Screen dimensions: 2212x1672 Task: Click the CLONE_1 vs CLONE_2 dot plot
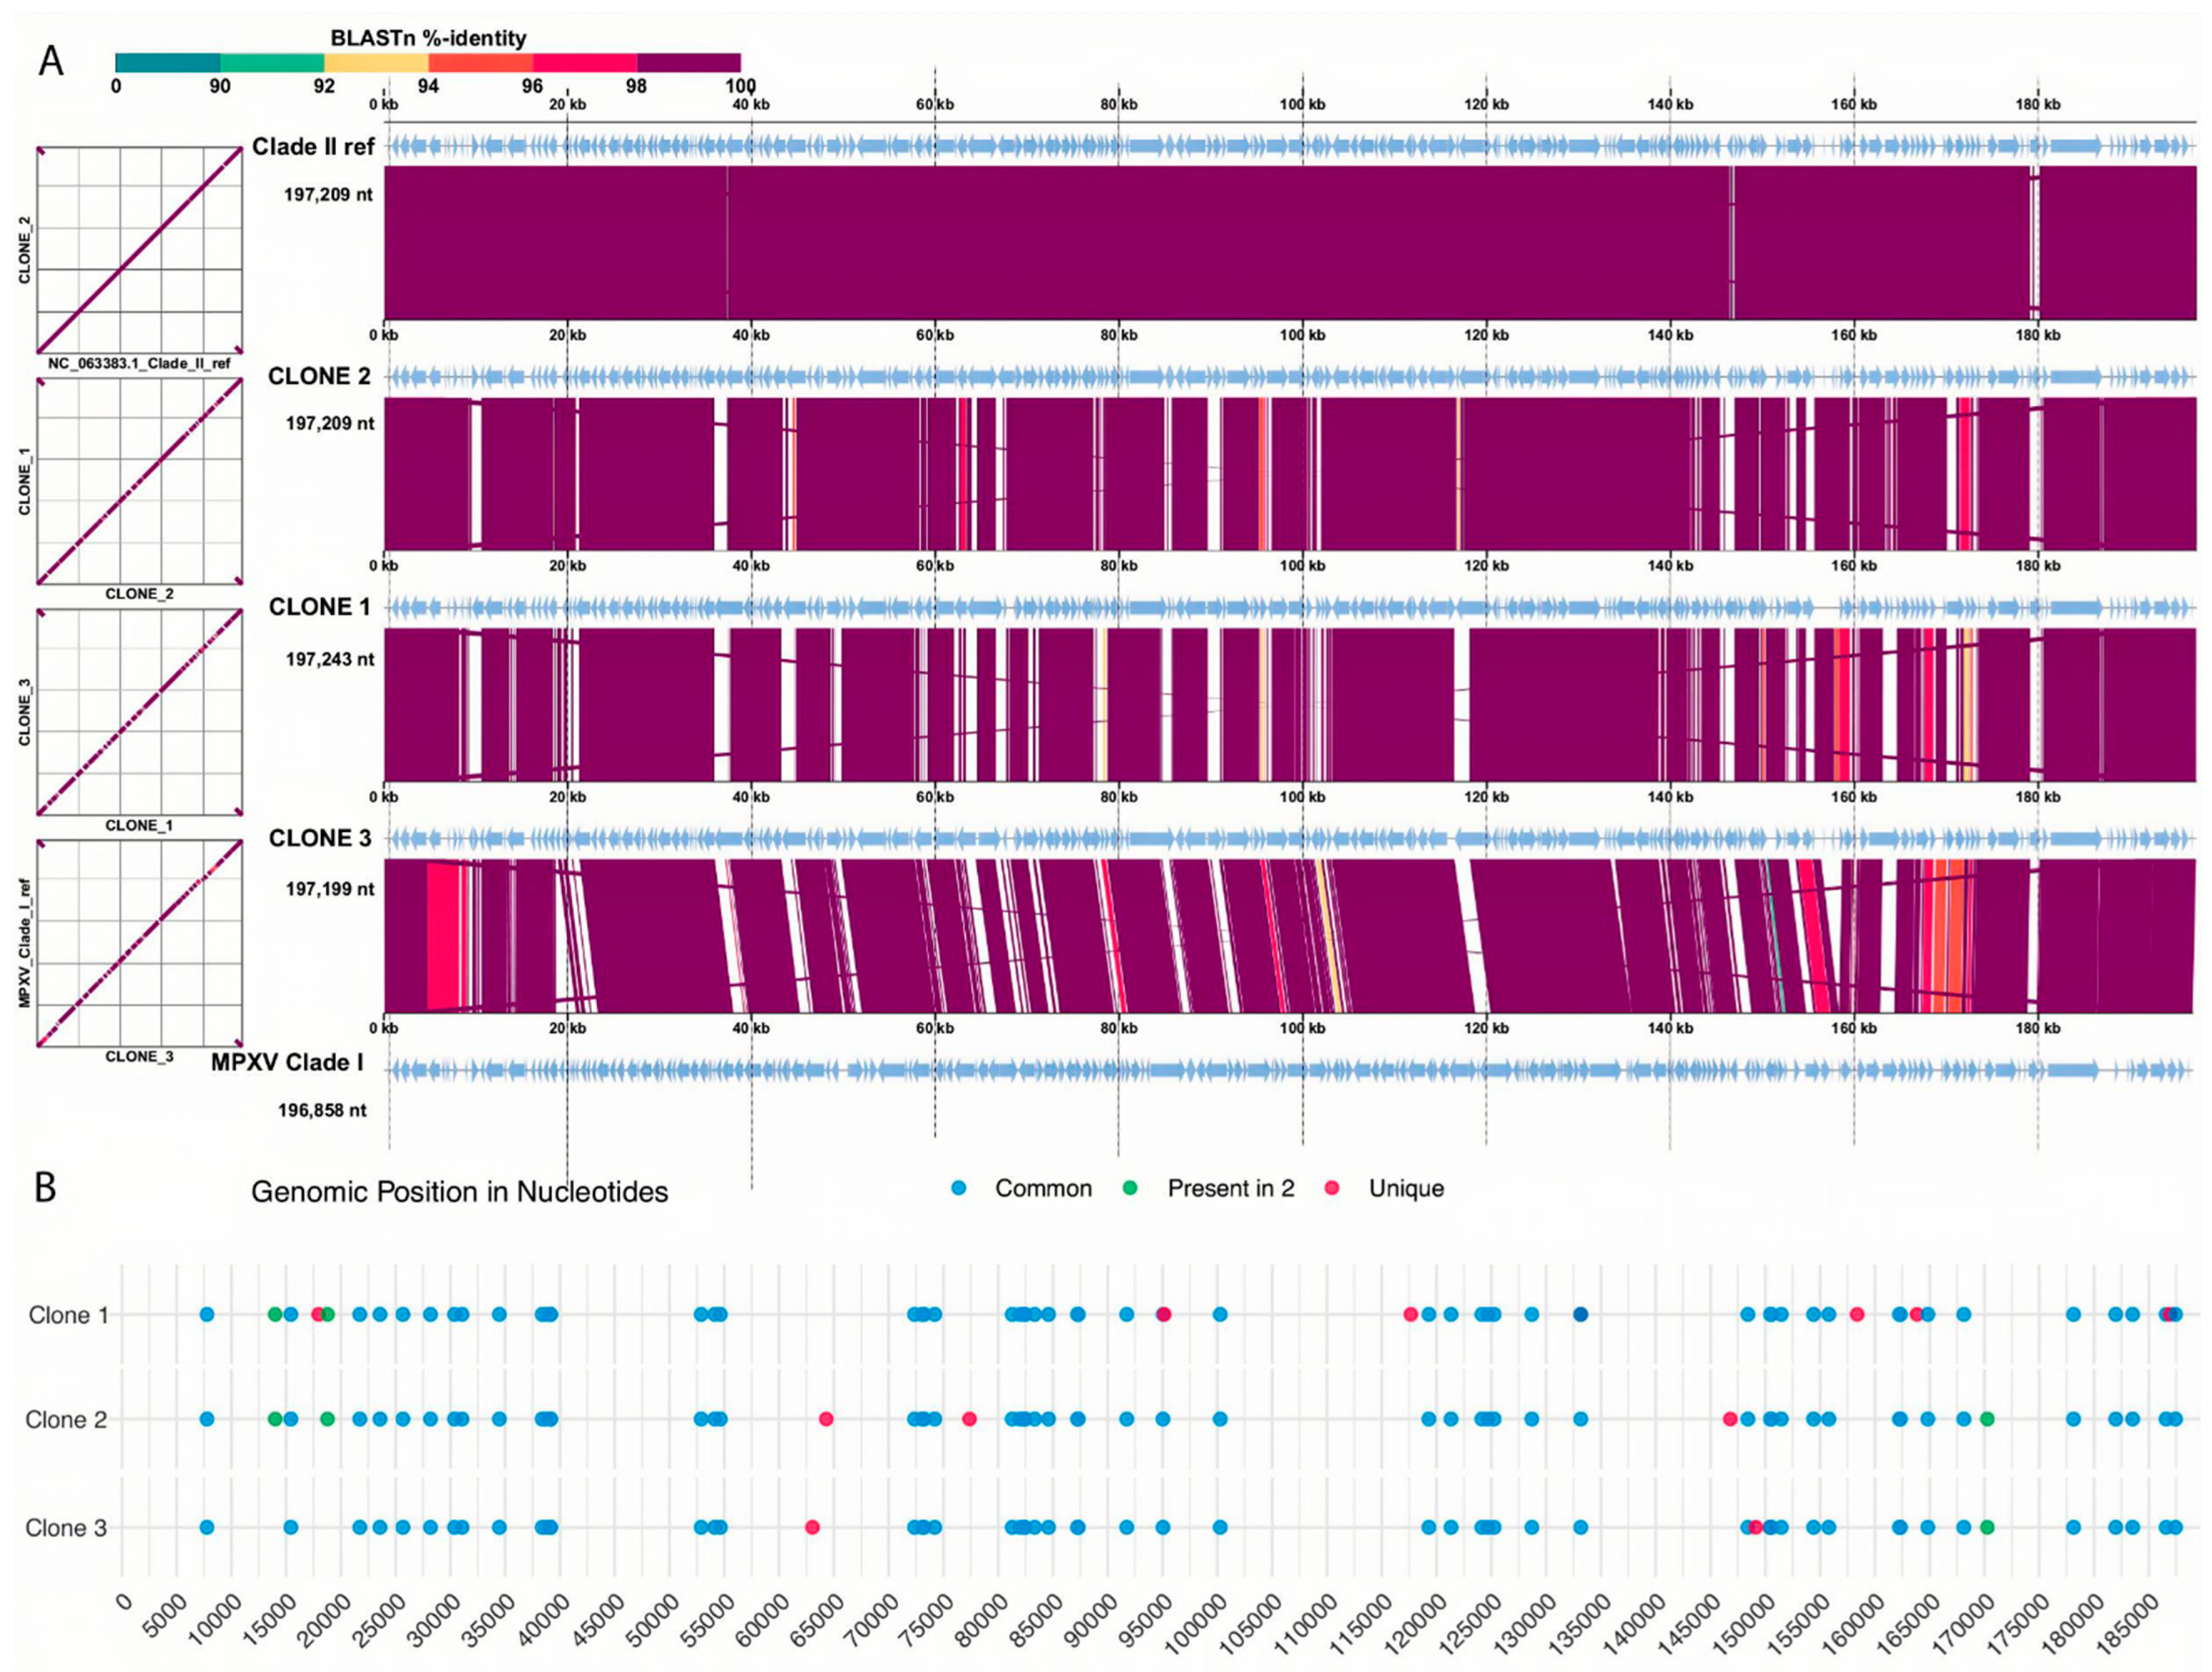point(139,480)
